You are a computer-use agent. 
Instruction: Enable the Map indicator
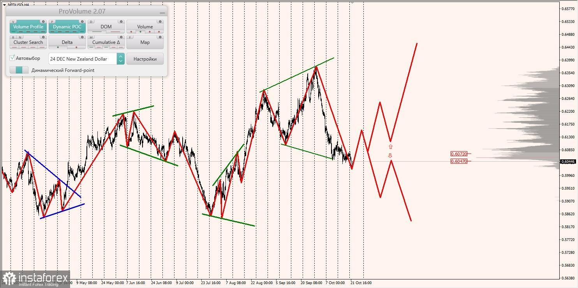coord(145,42)
